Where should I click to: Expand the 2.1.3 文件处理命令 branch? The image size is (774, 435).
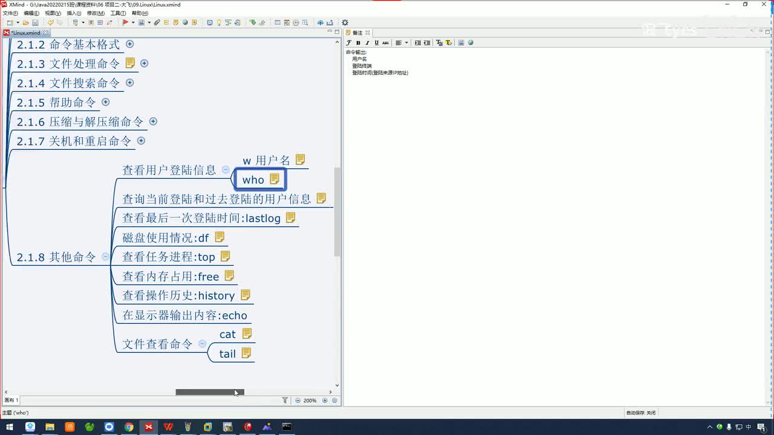click(144, 63)
